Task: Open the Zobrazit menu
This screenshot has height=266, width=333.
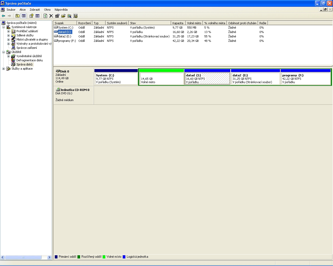Action: tap(35, 10)
